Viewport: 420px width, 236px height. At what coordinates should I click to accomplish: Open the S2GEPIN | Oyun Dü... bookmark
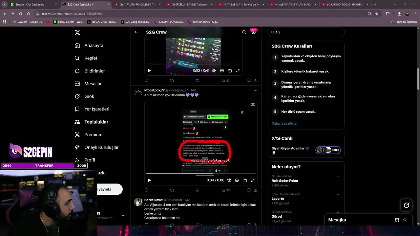click(x=169, y=22)
